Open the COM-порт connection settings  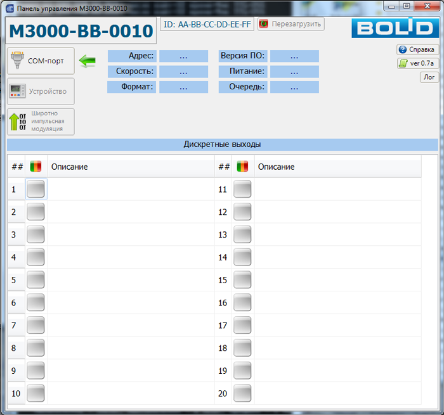tap(41, 61)
